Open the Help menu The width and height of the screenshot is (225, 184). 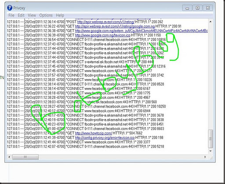coord(60,15)
